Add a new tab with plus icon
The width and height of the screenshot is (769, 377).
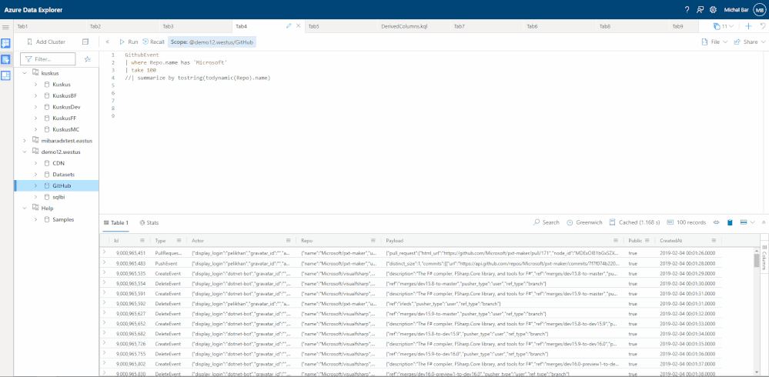tap(748, 26)
